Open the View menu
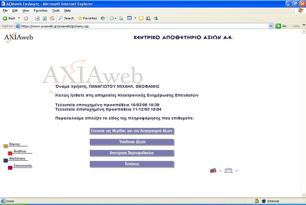The height and width of the screenshot is (205, 306). point(26,10)
